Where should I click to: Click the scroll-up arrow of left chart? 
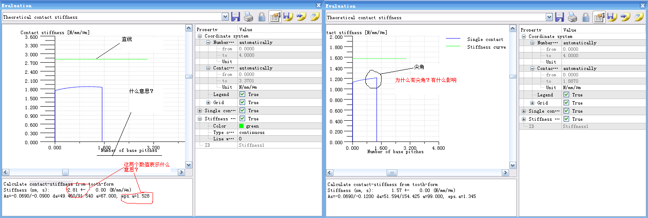coord(189,28)
